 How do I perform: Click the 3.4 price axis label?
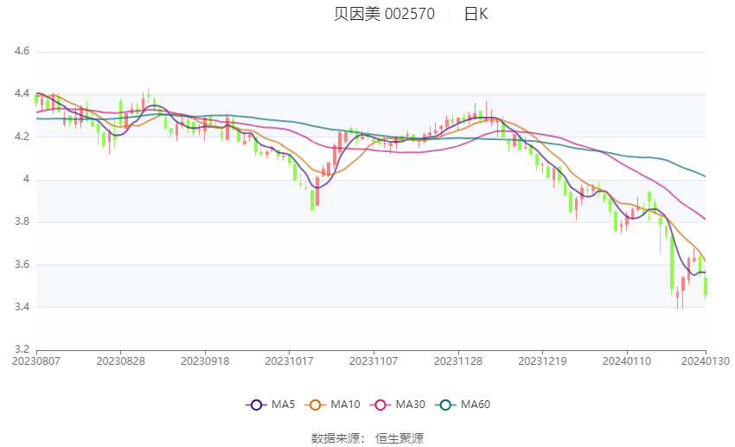(x=22, y=307)
